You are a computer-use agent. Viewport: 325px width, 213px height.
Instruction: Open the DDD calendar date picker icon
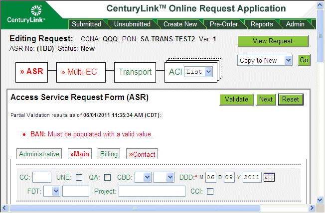269,177
